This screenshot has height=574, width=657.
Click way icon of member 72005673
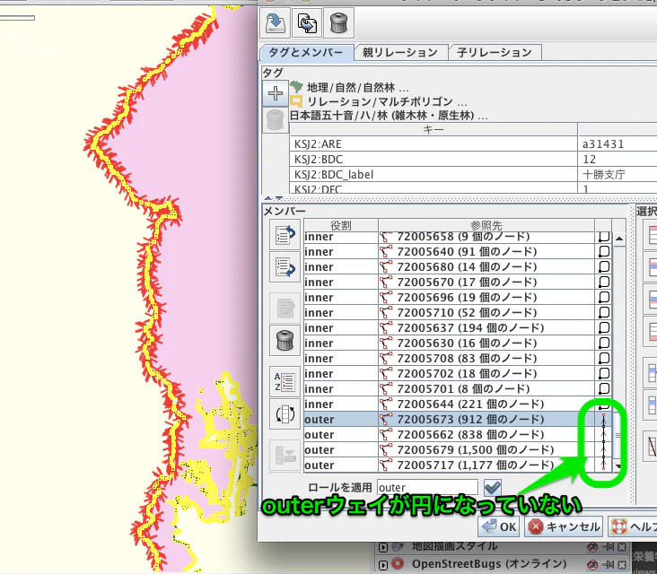(386, 419)
